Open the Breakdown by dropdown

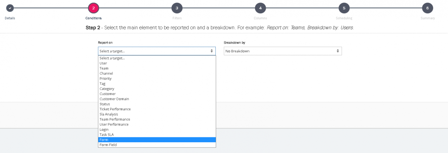283,51
